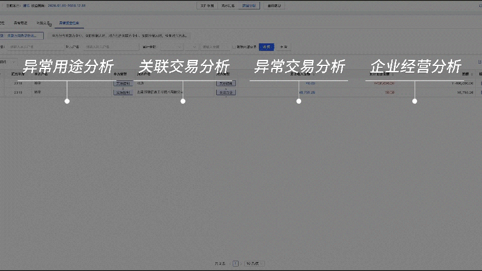This screenshot has width=482, height=271.
Task: Sort by 累计支出金额 column arrows
Action: [393, 75]
